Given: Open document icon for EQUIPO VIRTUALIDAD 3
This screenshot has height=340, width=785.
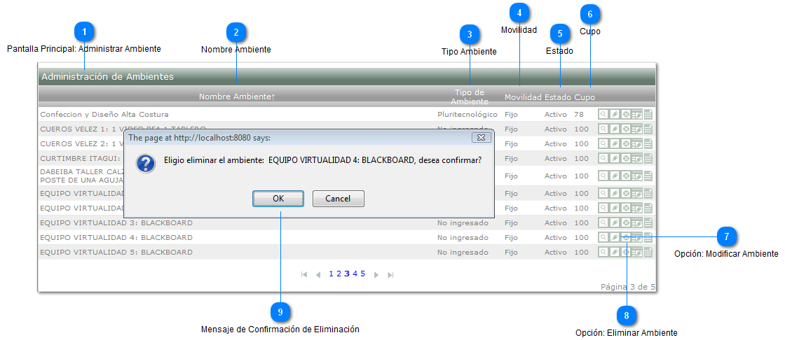Looking at the screenshot, I should pyautogui.click(x=648, y=222).
